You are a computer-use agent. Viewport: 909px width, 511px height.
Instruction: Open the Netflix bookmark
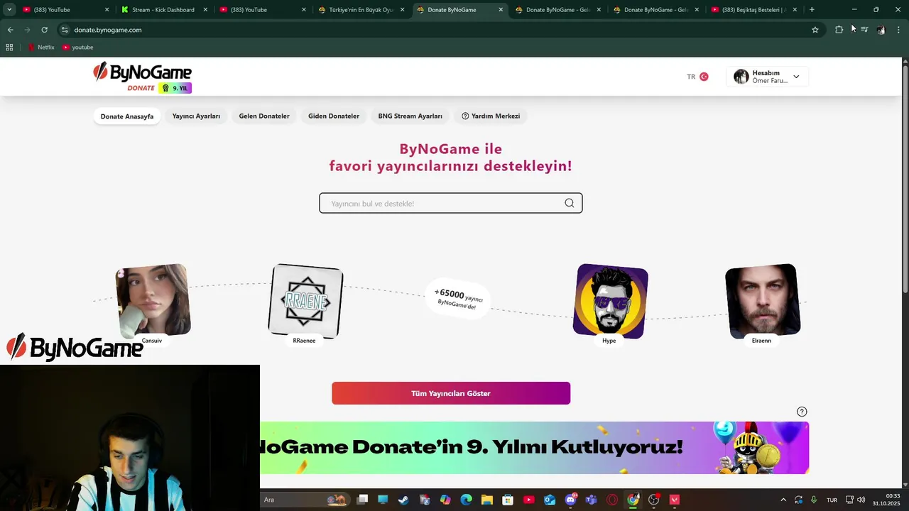tap(40, 47)
